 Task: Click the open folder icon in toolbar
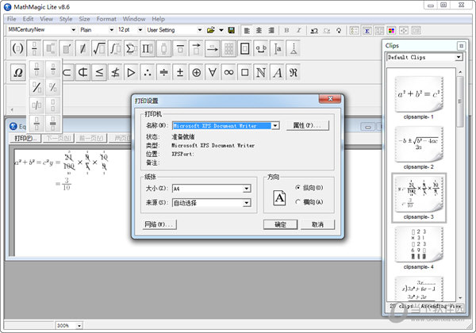point(211,30)
